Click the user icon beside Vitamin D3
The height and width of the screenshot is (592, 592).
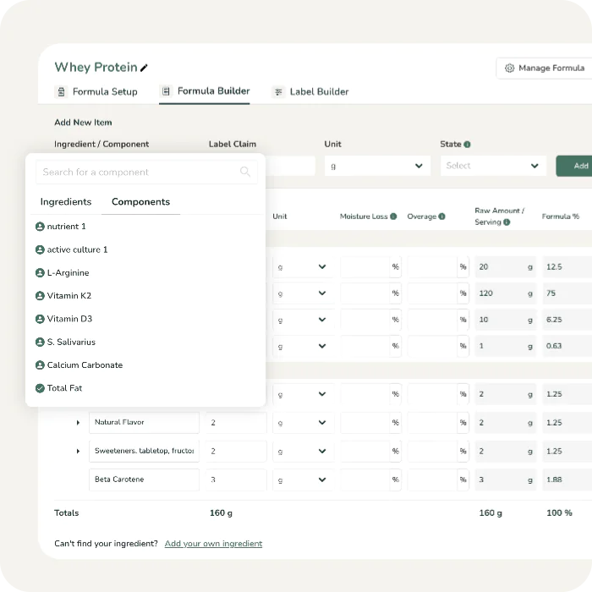pos(40,319)
